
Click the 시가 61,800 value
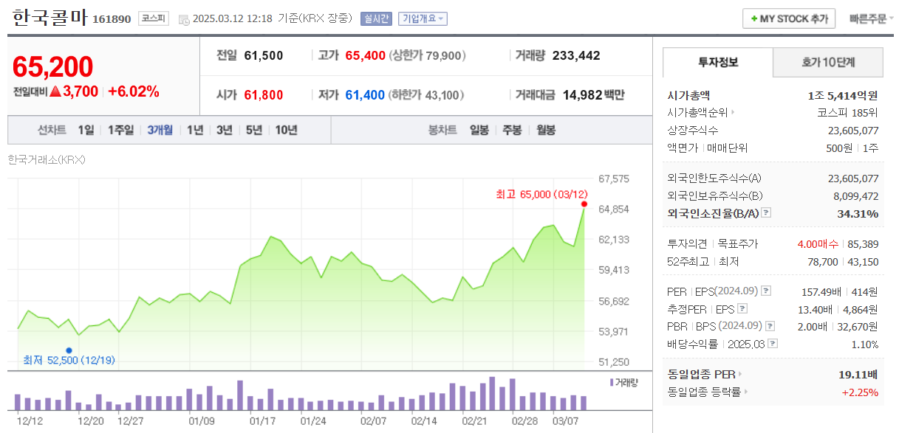(263, 95)
